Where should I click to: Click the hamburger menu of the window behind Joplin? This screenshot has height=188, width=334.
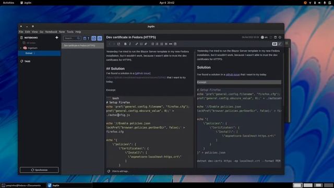[x=287, y=43]
